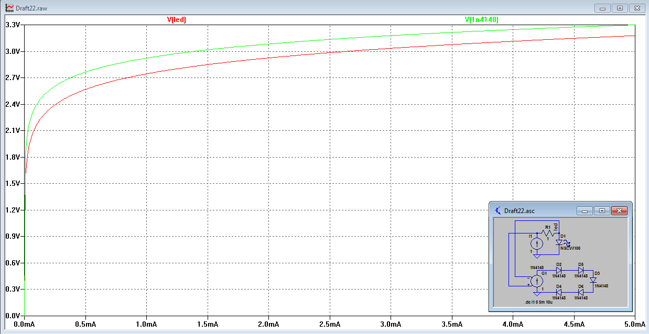Click the 0.0V vertical axis label
The image size is (649, 334).
tap(12, 316)
